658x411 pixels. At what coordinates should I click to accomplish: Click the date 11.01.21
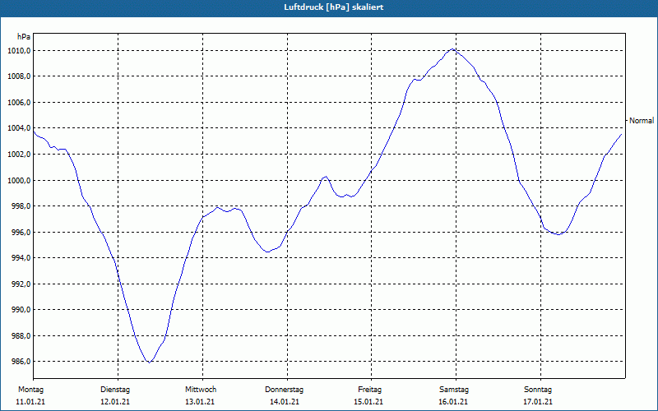[x=30, y=402]
